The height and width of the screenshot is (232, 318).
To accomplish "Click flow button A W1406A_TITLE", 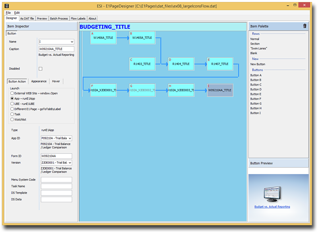I will (103, 38).
